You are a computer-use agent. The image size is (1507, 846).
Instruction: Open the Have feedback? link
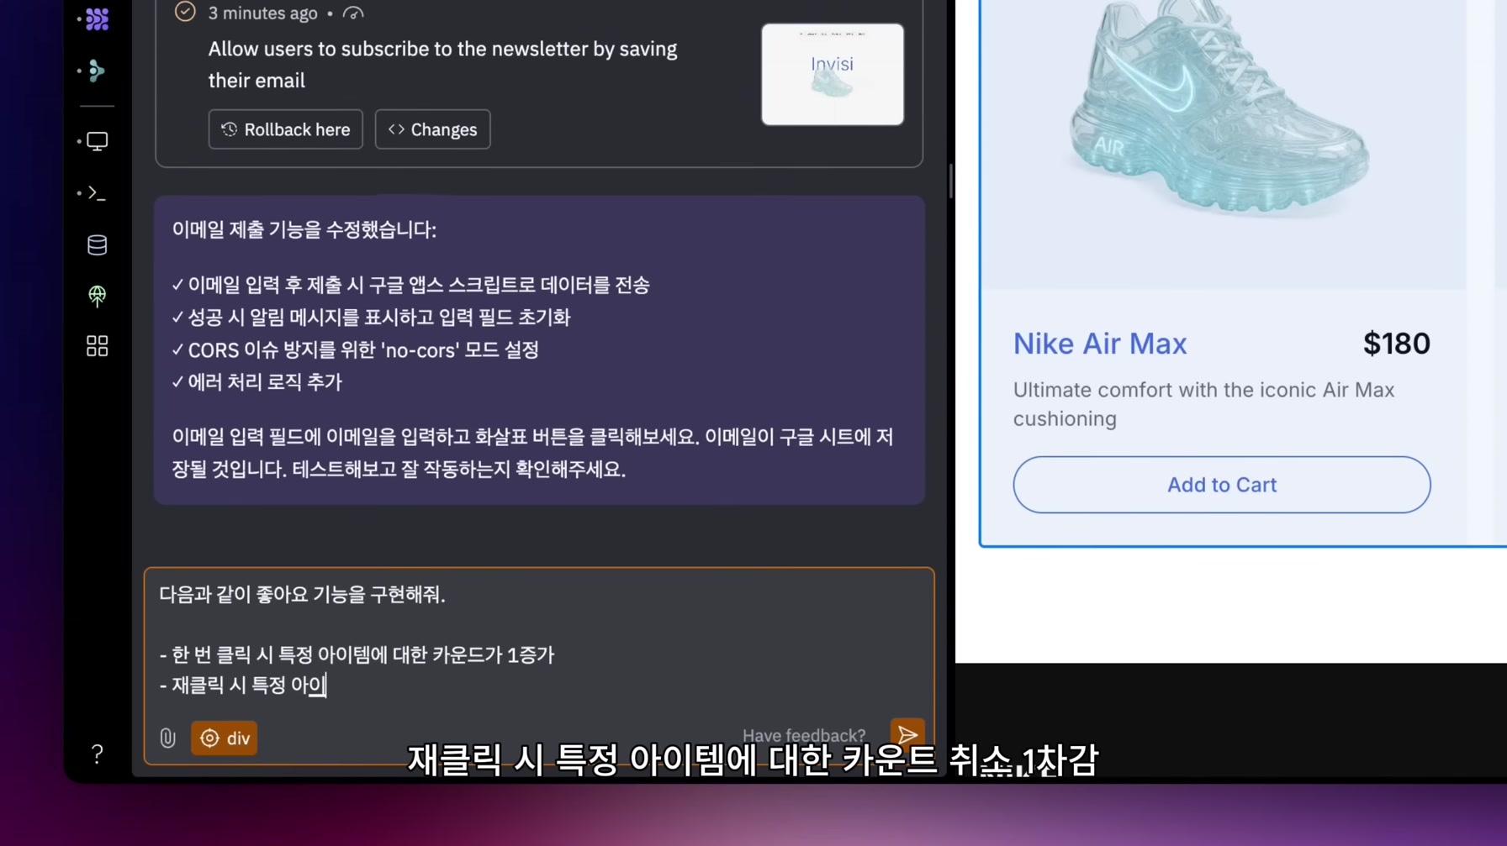[803, 735]
